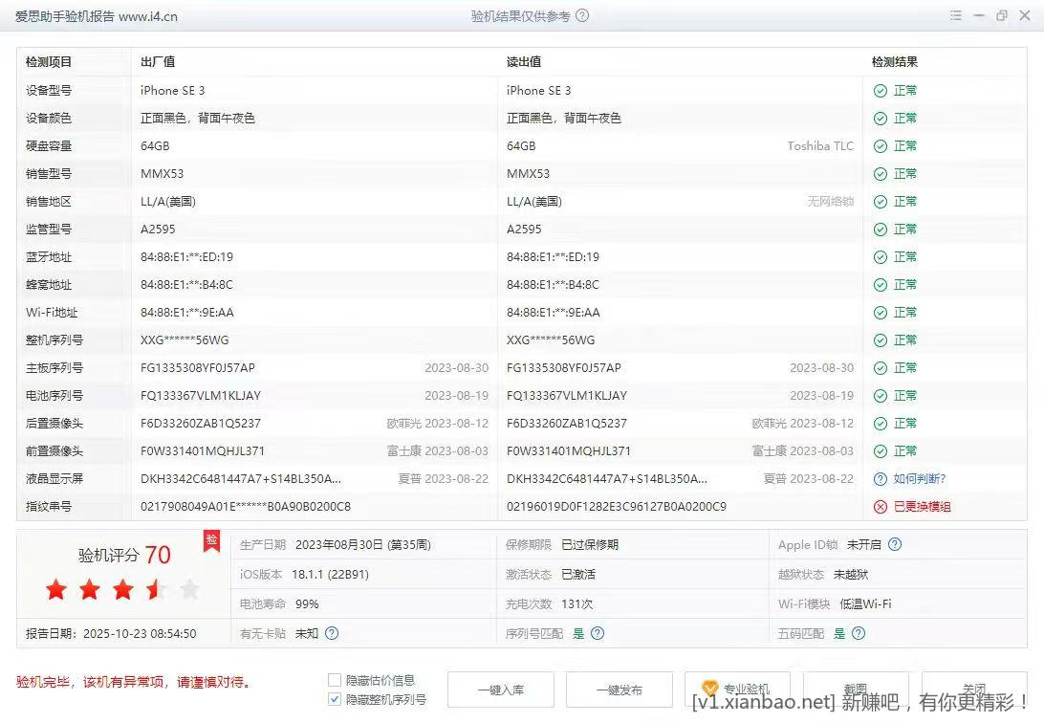This screenshot has height=723, width=1044.
Task: Click the 验机评分 score value 70
Action: pyautogui.click(x=160, y=555)
